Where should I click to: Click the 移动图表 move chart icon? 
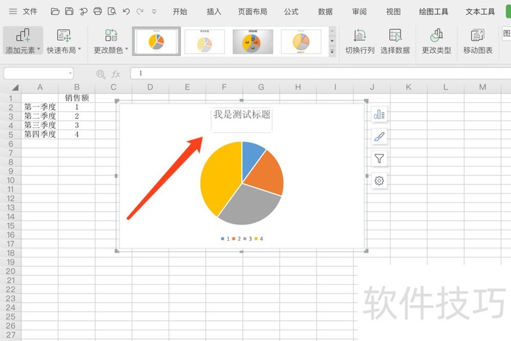click(x=478, y=36)
